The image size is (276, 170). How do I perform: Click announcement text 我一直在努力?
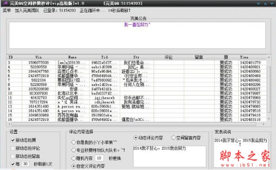[x=137, y=25]
